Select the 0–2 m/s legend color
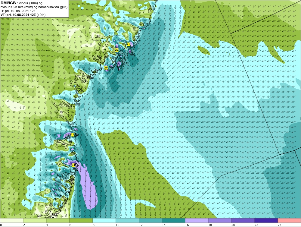This screenshot has width=301, height=227. click(x=12, y=220)
